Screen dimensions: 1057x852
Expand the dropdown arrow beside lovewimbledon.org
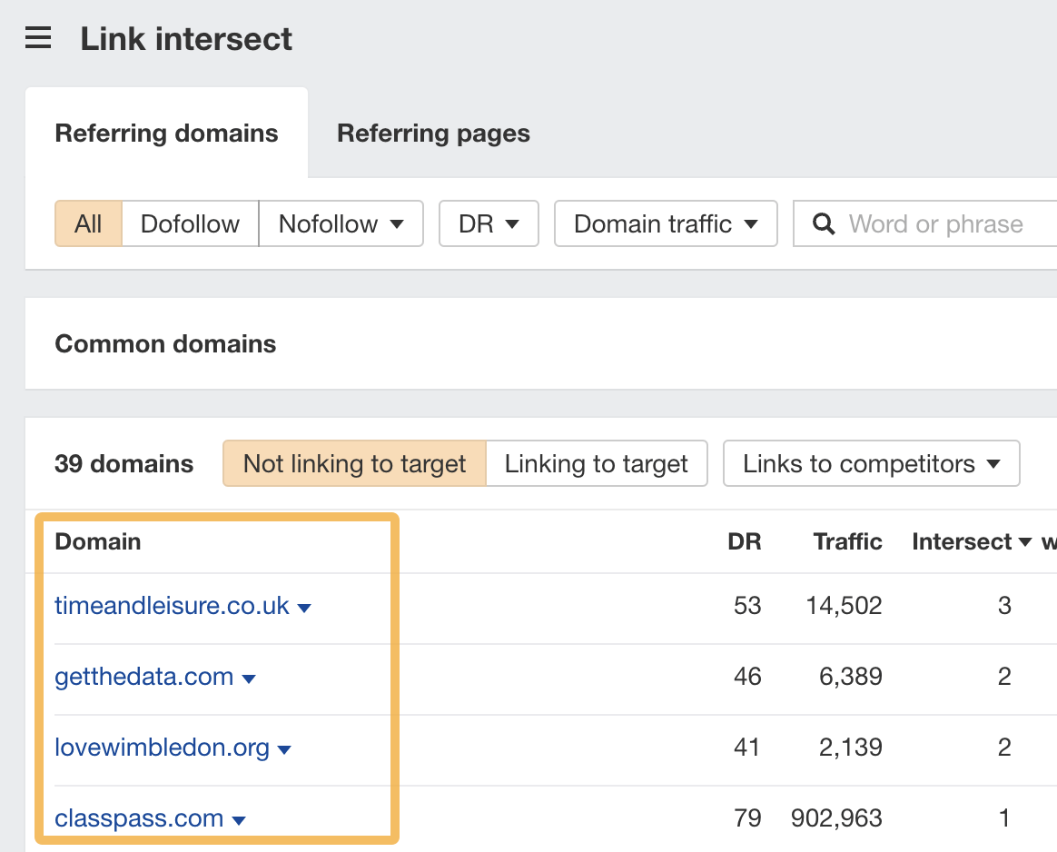coord(285,749)
